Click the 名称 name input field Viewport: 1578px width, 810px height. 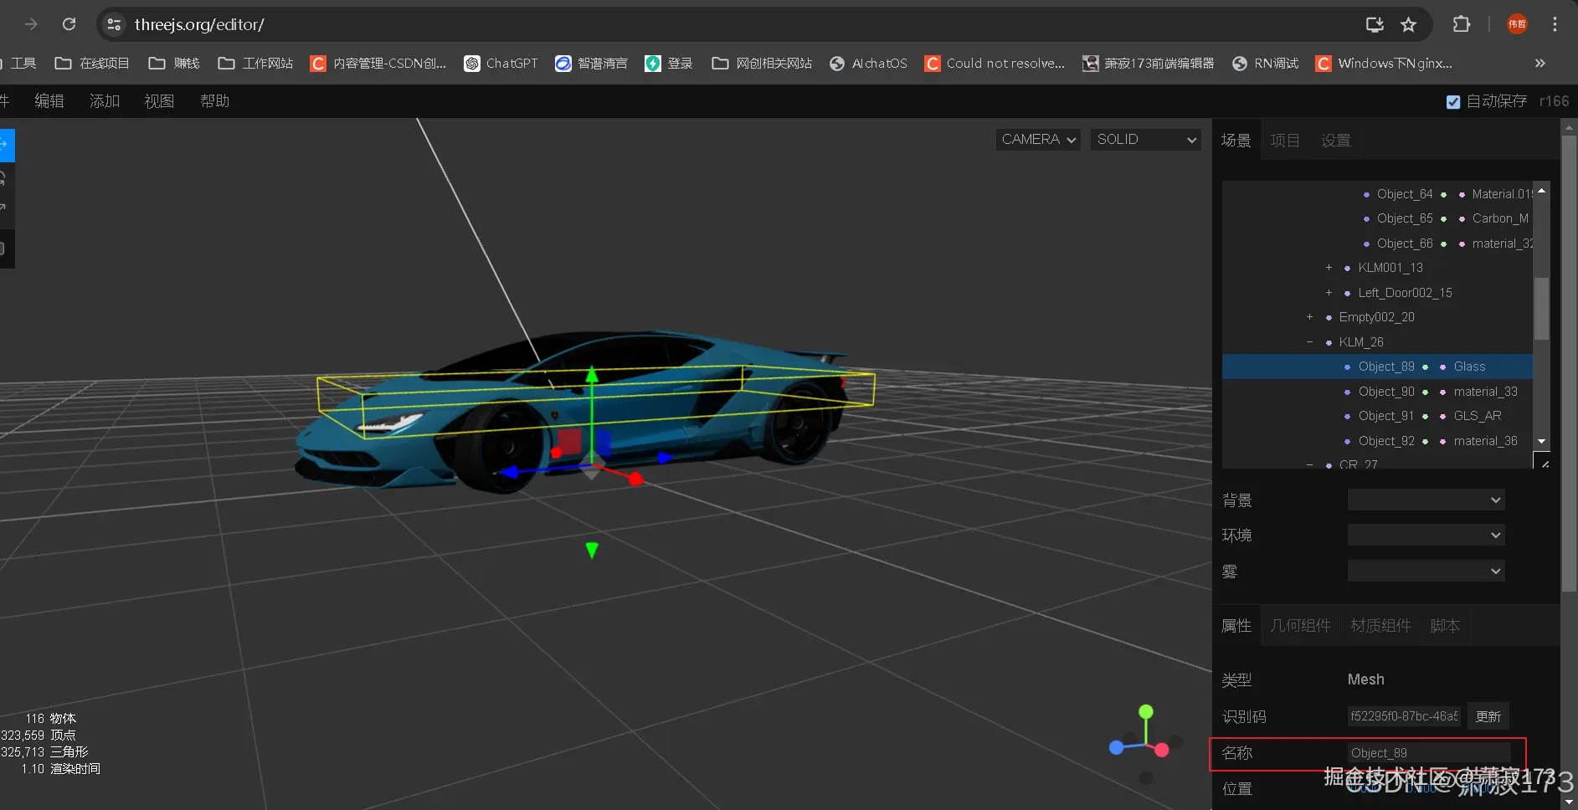tap(1428, 753)
